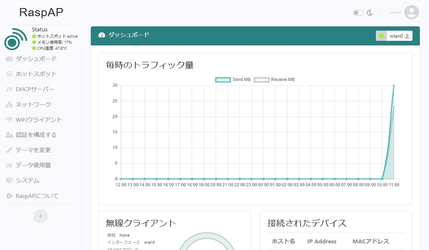Image resolution: width=429 pixels, height=250 pixels.
Task: Click the インターフェース wlan0 row
Action: [x=131, y=242]
